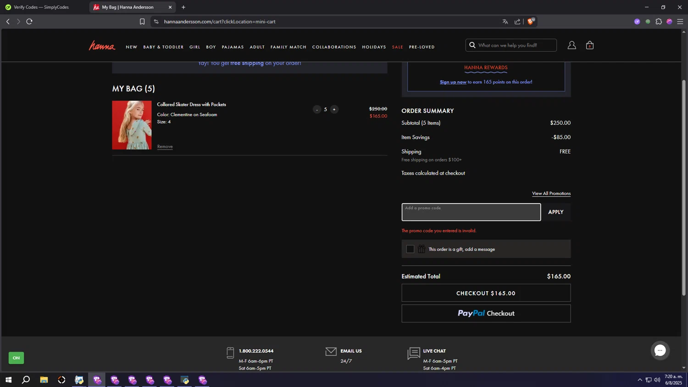The width and height of the screenshot is (688, 387).
Task: Click the APPLY promo code button
Action: coord(556,212)
